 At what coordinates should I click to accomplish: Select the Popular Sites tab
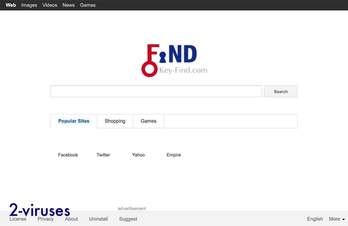pyautogui.click(x=74, y=121)
